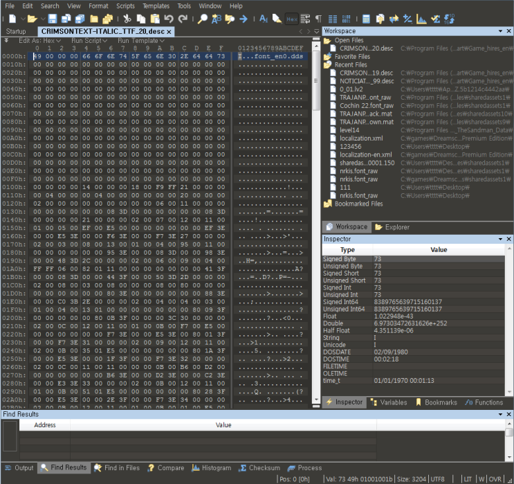This screenshot has width=514, height=484.
Task: Click the Undo arrow icon
Action: pos(169,19)
